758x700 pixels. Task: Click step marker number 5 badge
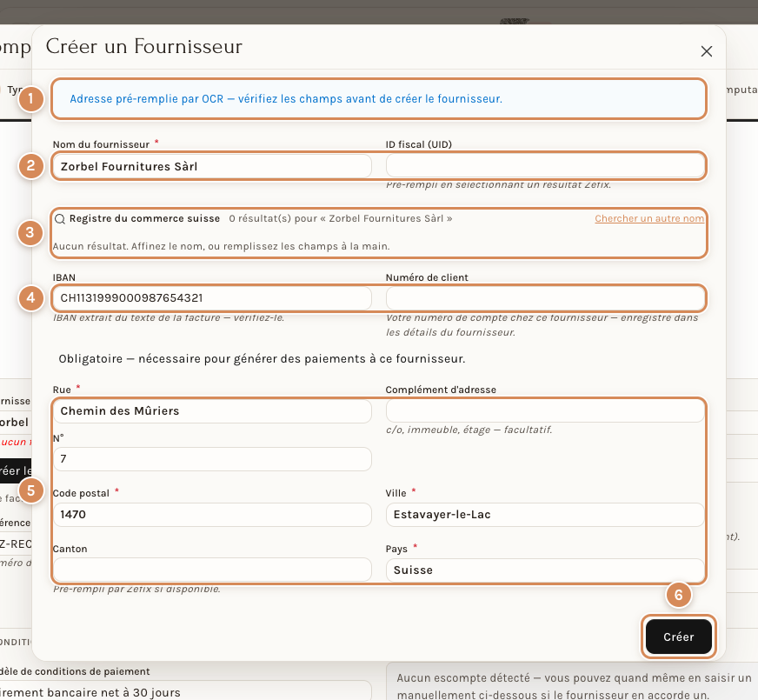click(31, 490)
